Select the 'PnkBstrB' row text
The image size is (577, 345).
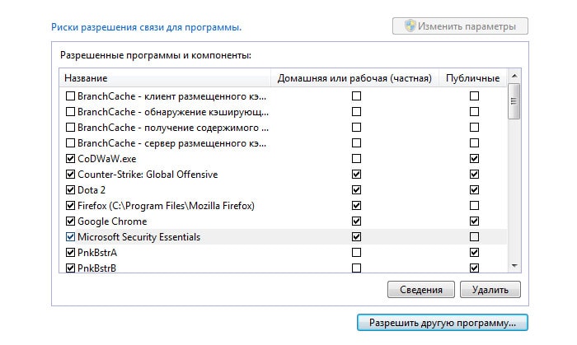pyautogui.click(x=96, y=268)
